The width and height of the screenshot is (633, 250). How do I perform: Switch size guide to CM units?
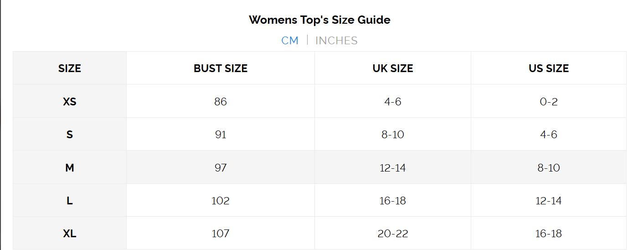(290, 41)
